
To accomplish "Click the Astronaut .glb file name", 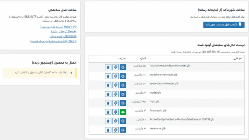I will [158, 110].
